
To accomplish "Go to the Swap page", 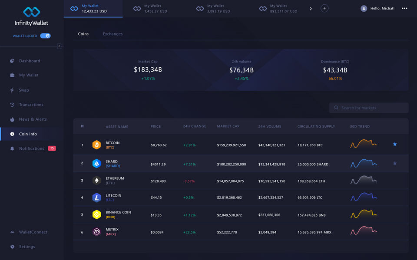I will (x=23, y=90).
